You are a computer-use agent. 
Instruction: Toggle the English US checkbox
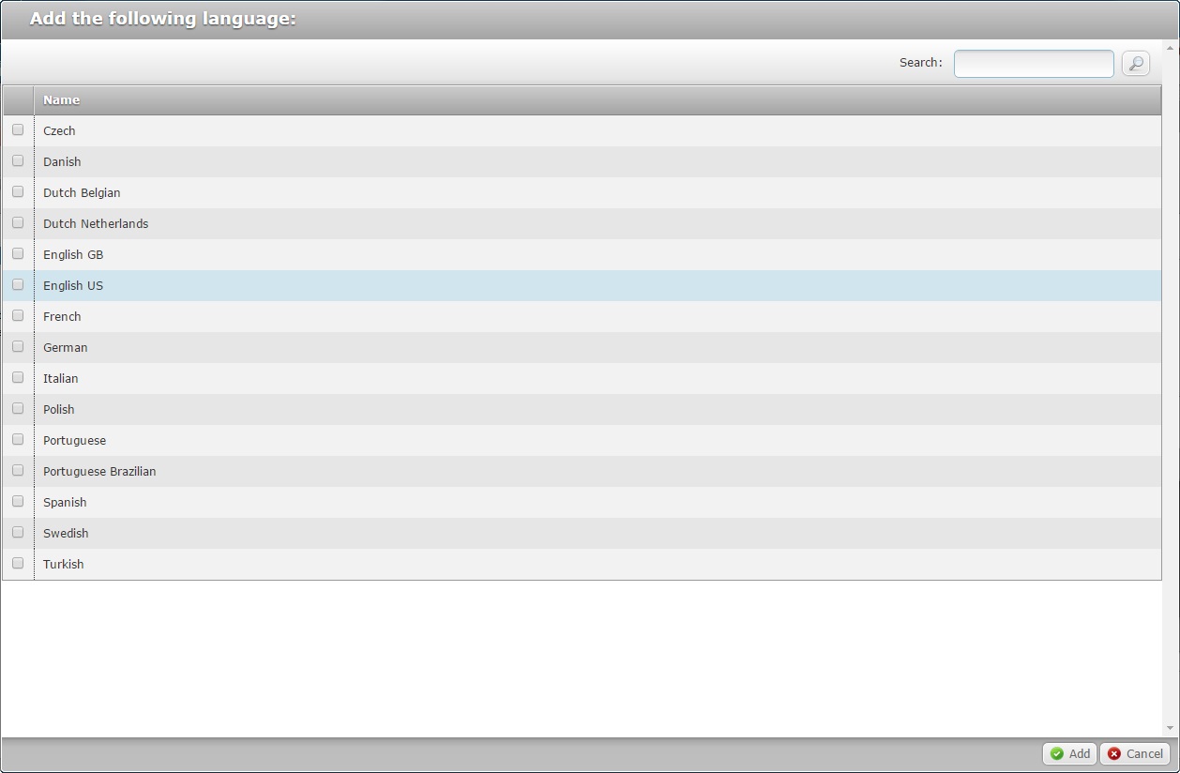tap(18, 285)
